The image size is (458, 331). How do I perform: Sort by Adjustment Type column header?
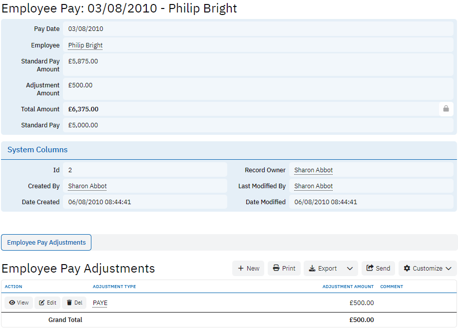click(114, 287)
